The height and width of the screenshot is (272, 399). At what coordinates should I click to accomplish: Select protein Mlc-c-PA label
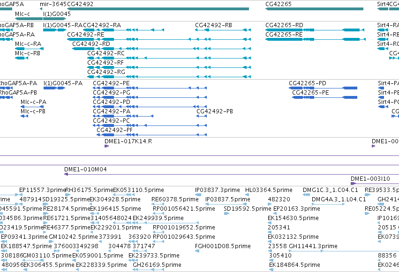34,102
